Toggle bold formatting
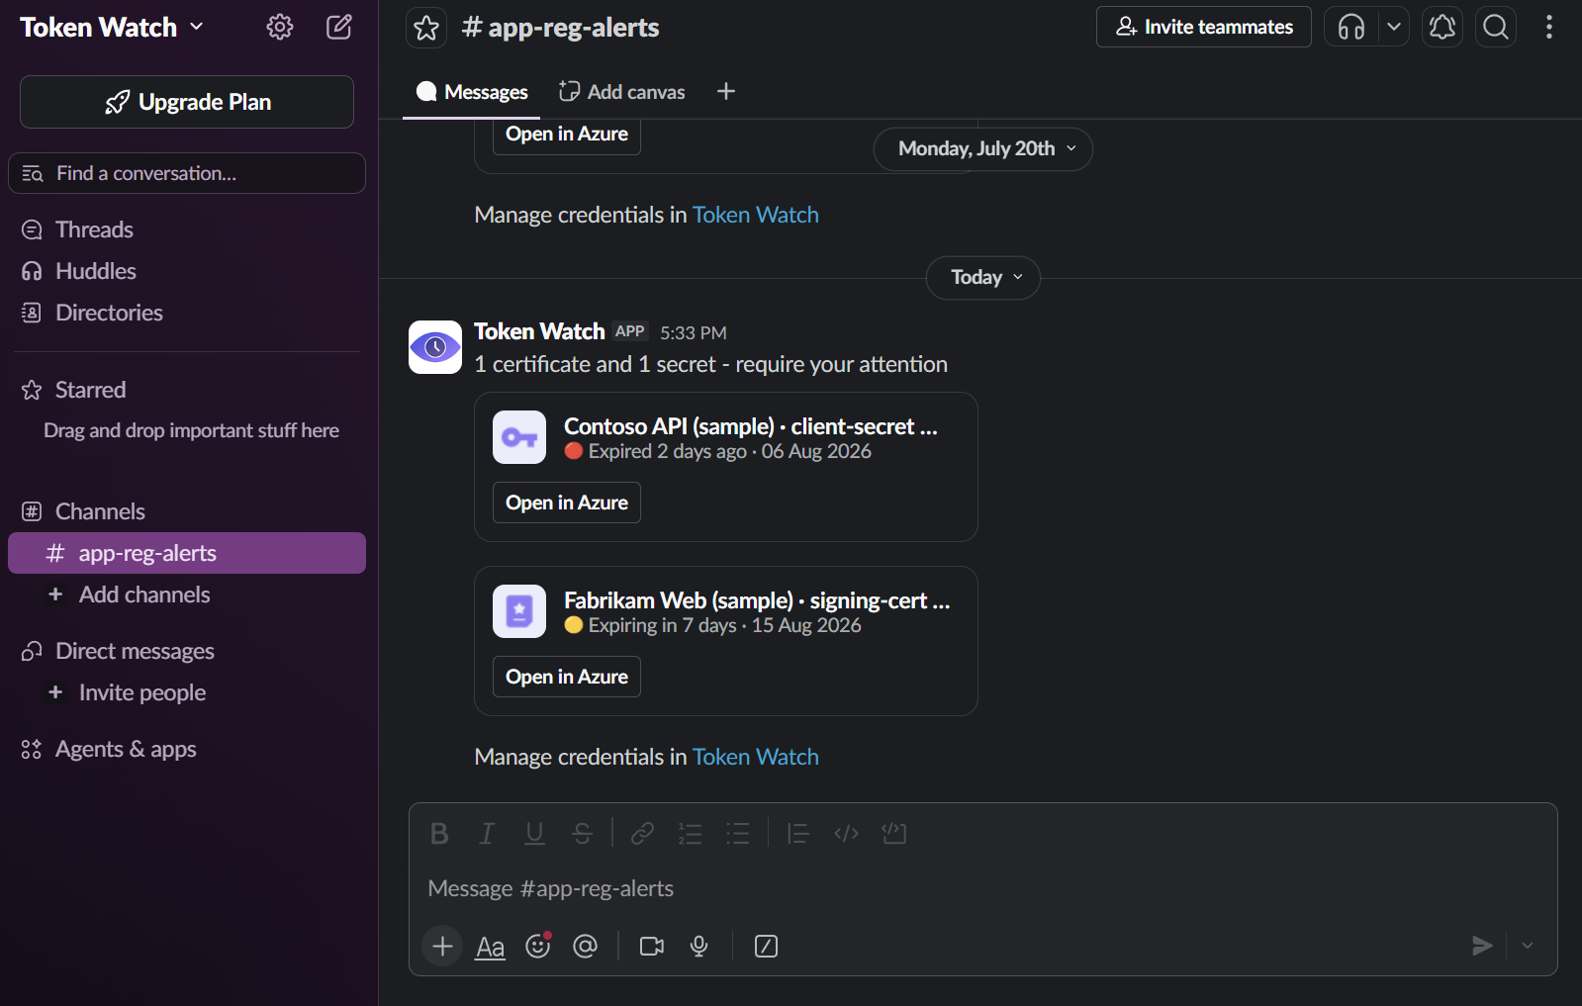Screen dimensions: 1582x1006 [x=439, y=834]
